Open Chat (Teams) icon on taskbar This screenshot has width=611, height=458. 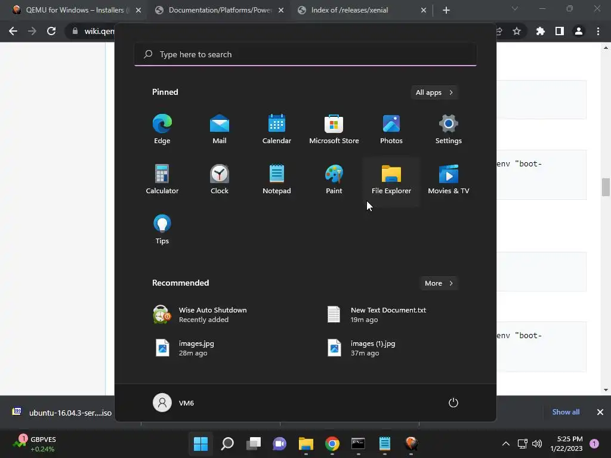pyautogui.click(x=279, y=444)
